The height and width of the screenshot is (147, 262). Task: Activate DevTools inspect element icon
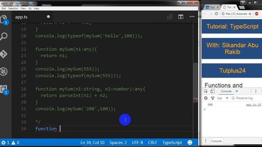[x=206, y=91]
